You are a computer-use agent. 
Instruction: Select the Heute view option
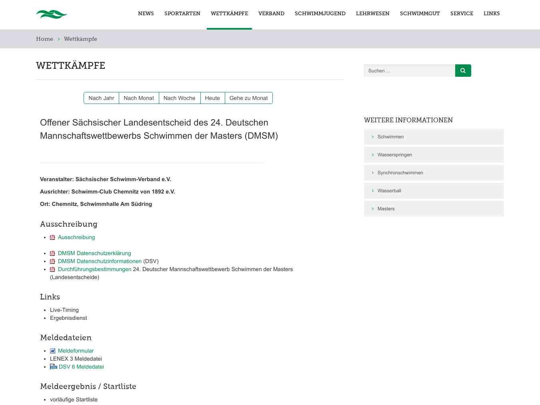point(212,98)
